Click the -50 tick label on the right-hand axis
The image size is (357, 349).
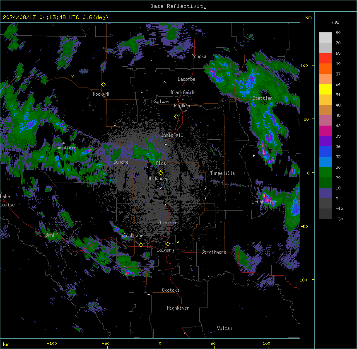pos(304,226)
